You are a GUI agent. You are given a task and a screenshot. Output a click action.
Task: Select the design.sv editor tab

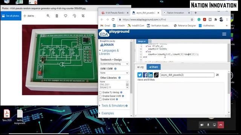coord(142,41)
